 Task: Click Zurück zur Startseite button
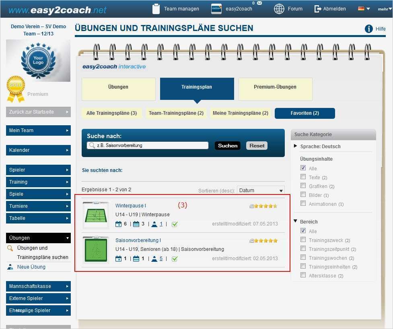pyautogui.click(x=38, y=112)
